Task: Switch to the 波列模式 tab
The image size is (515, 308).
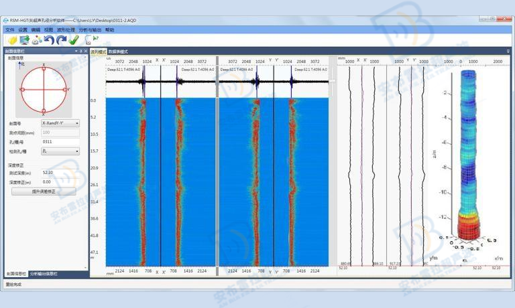Action: point(99,52)
